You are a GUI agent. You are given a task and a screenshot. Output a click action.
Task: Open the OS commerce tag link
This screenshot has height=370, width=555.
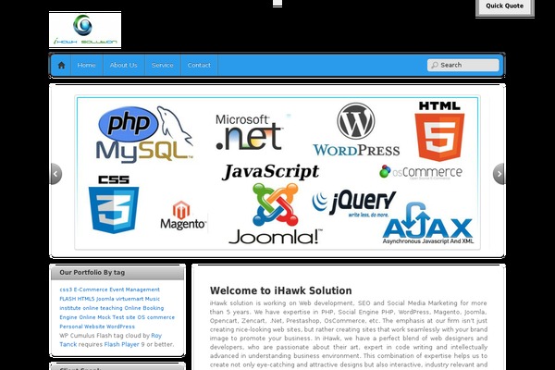[156, 317]
